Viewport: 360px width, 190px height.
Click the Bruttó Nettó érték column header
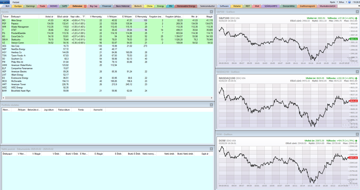pyautogui.click(x=185, y=154)
